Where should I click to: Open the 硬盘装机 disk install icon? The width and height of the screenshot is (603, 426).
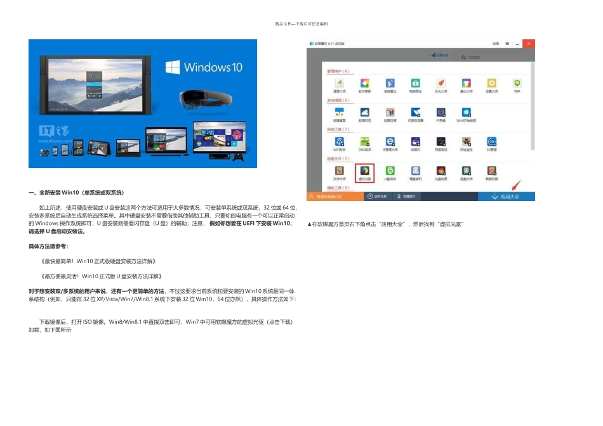[415, 171]
